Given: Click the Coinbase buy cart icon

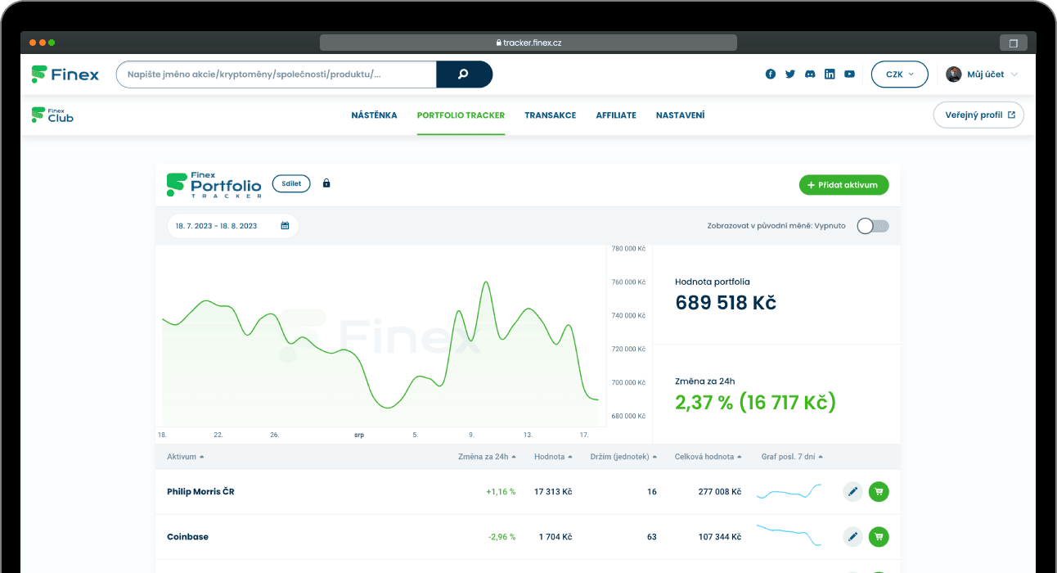Looking at the screenshot, I should click(x=879, y=537).
